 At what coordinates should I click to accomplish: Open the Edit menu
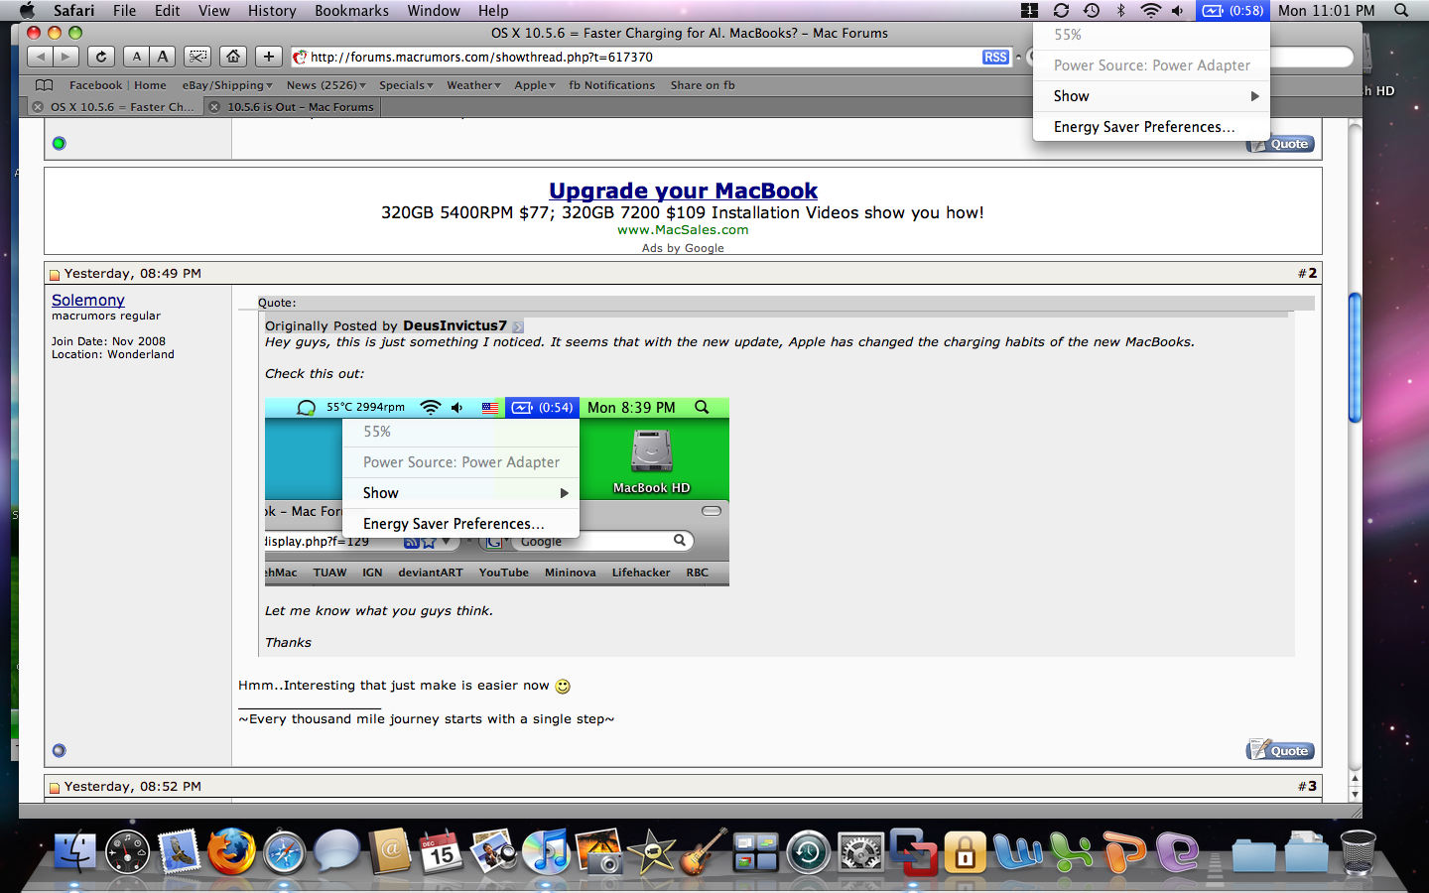pyautogui.click(x=167, y=11)
